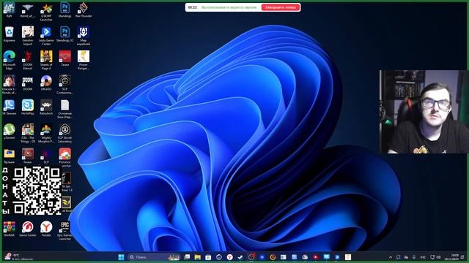Open Microsoft Store from taskbar
Image resolution: width=469 pixels, height=263 pixels.
[208, 257]
